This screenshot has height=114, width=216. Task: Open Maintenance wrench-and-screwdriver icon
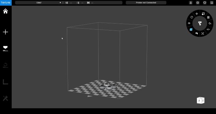(5, 98)
